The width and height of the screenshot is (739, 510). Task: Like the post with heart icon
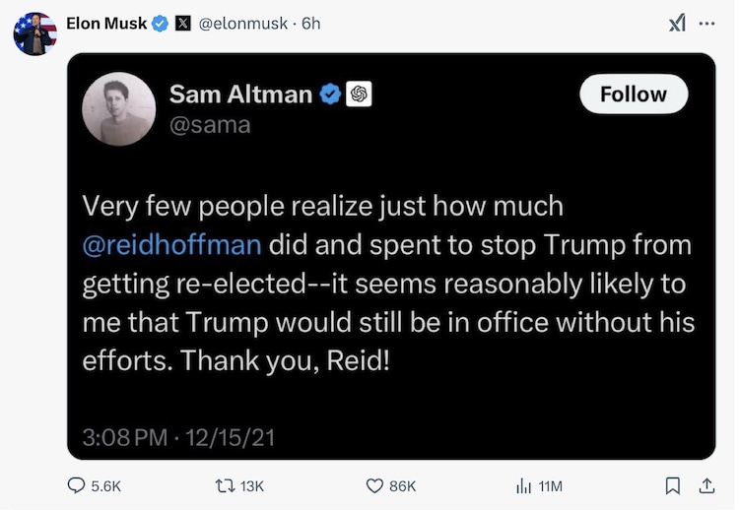click(x=374, y=485)
